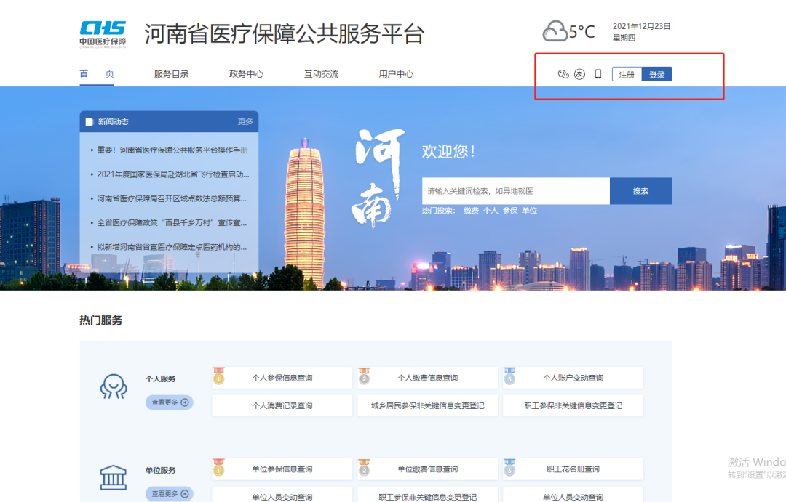
Task: Open the WeChat login icon
Action: (x=563, y=74)
